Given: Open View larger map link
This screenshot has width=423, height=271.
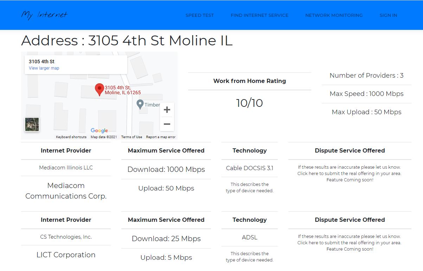Looking at the screenshot, I should 44,68.
